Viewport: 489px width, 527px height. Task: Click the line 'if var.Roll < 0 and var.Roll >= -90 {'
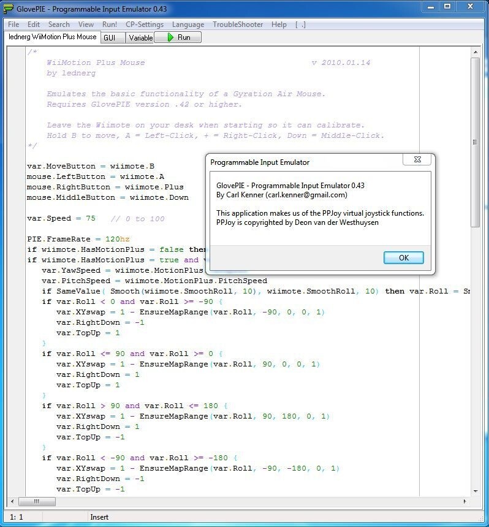coord(132,302)
